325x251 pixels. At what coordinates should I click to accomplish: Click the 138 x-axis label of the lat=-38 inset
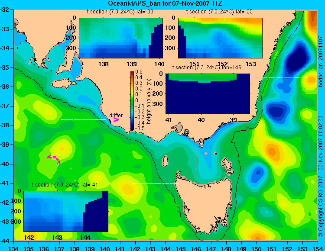pos(104,64)
